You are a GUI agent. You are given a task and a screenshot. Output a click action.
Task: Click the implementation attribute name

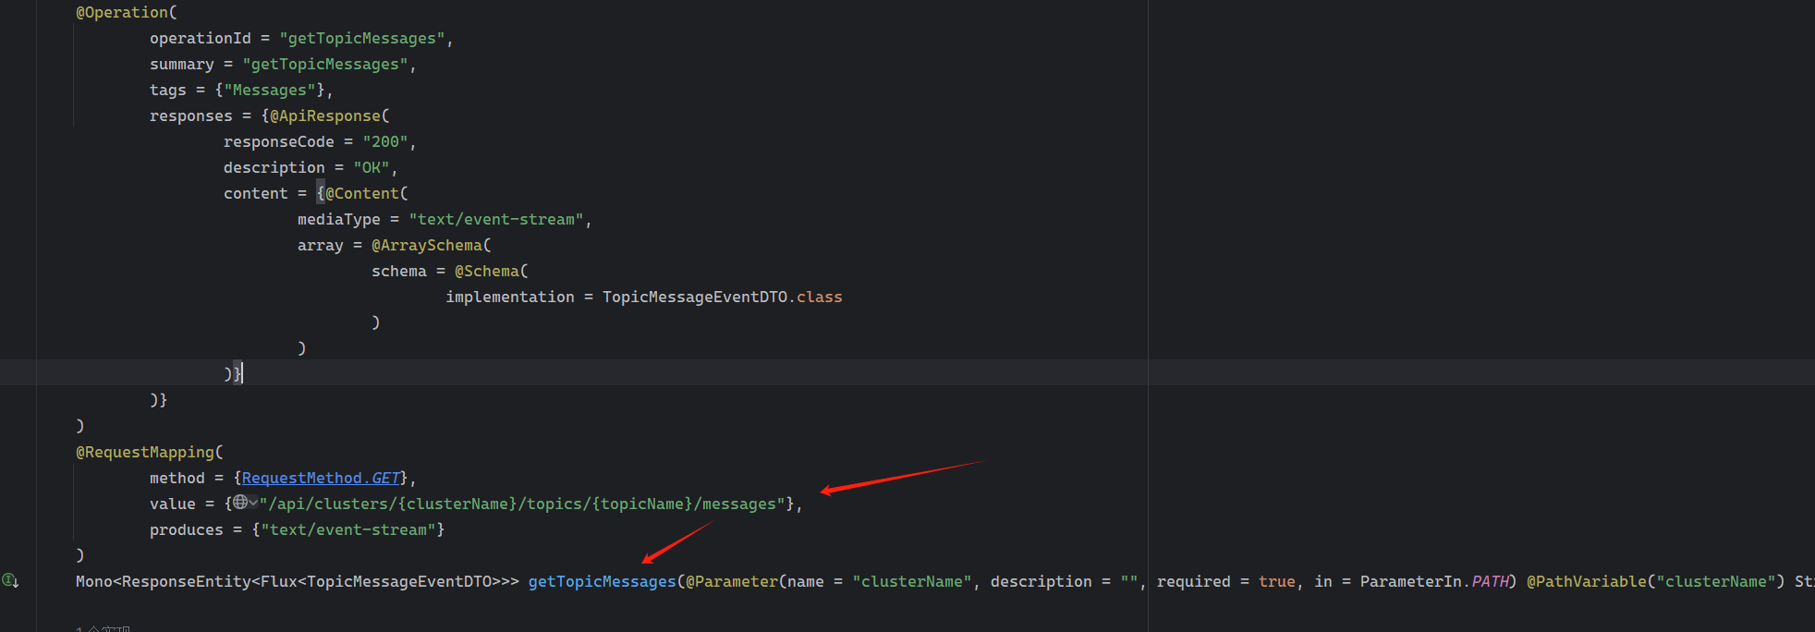510,297
